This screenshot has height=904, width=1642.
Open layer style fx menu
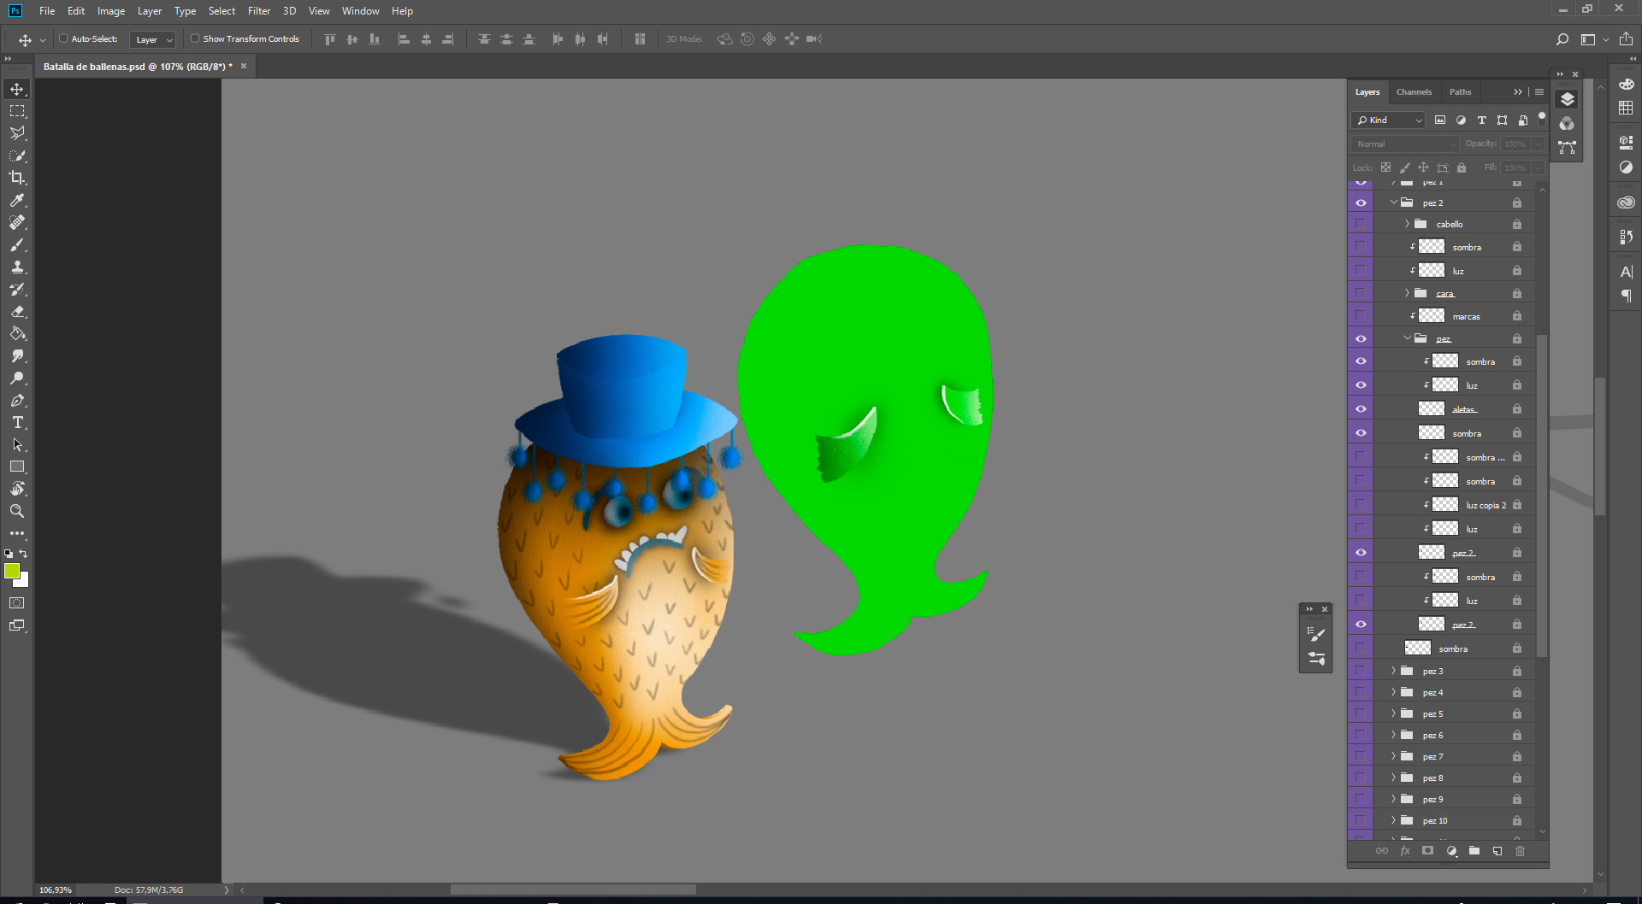[x=1405, y=851]
